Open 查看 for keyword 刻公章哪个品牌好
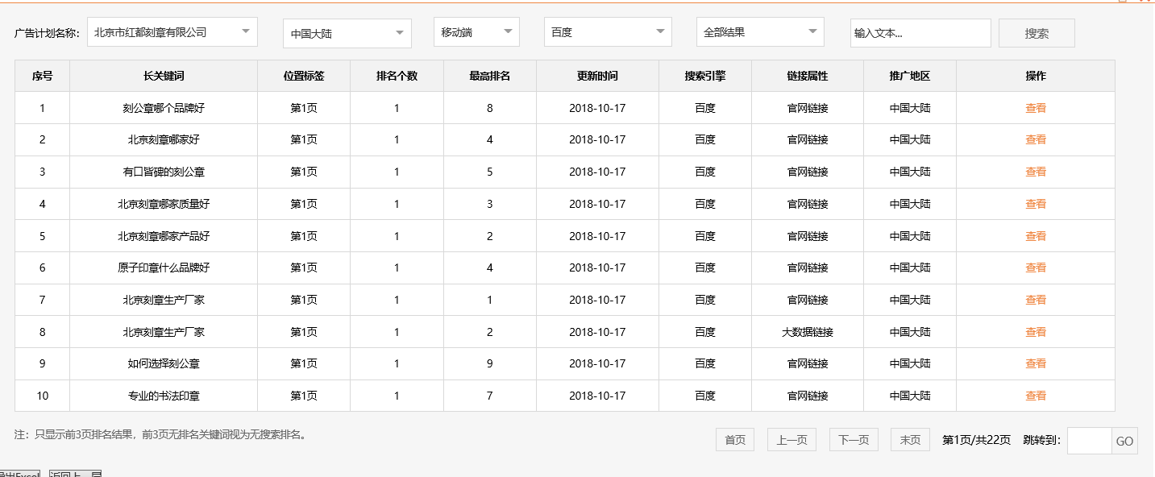The width and height of the screenshot is (1155, 477). tap(1035, 107)
